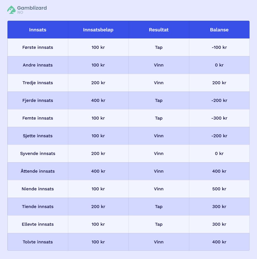257x259 pixels.
Task: Click the Gamblizard lizard logo icon
Action: [x=11, y=10]
